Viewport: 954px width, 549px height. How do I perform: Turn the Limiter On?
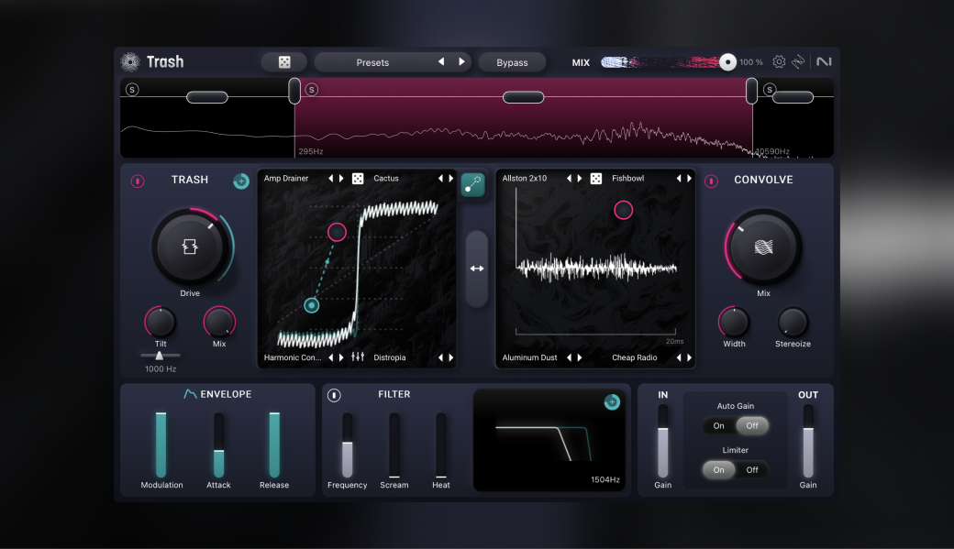[x=718, y=470]
